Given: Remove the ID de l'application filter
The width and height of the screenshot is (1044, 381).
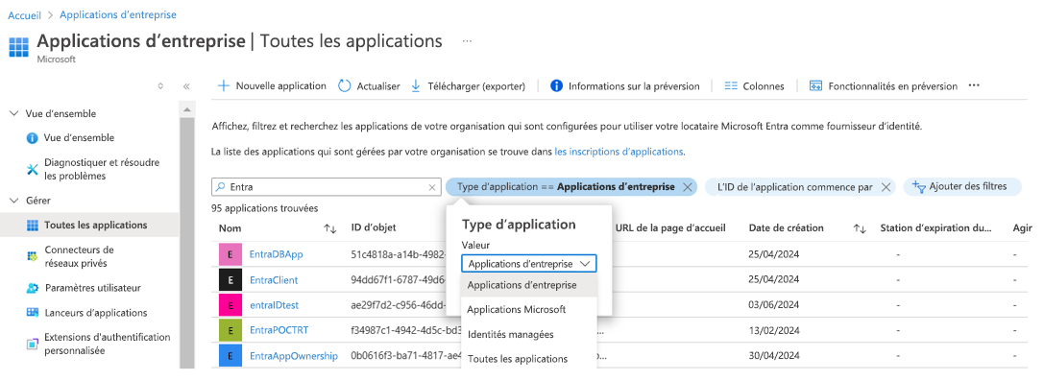Looking at the screenshot, I should 886,187.
